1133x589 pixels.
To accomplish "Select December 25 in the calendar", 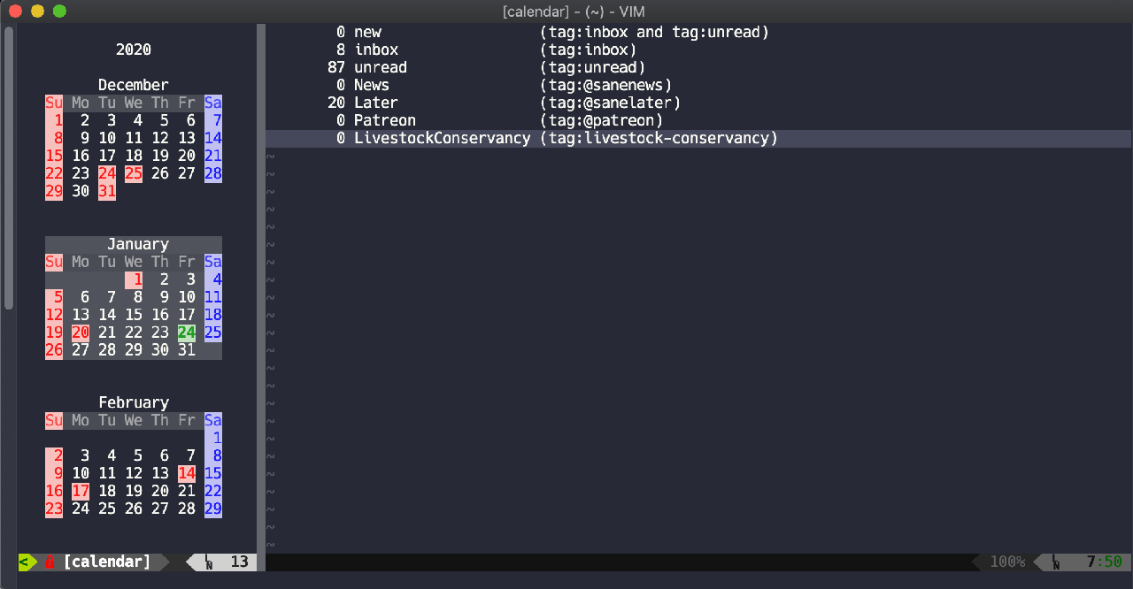I will point(134,173).
